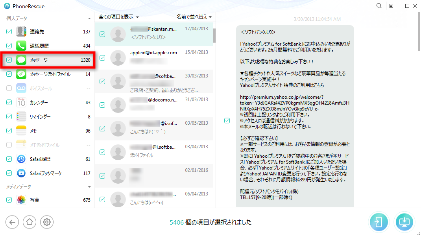Click the <ソフトバンクより> preview text in list

coord(148,37)
